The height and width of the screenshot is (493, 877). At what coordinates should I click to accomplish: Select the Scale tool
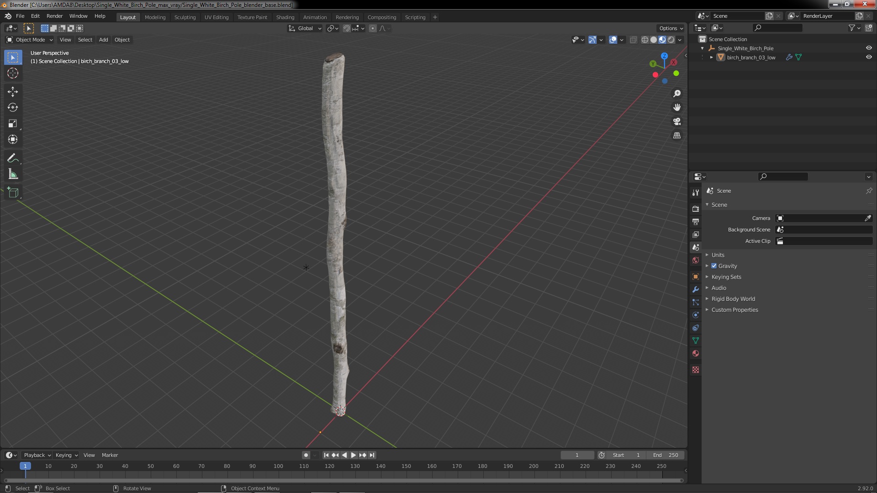click(13, 124)
